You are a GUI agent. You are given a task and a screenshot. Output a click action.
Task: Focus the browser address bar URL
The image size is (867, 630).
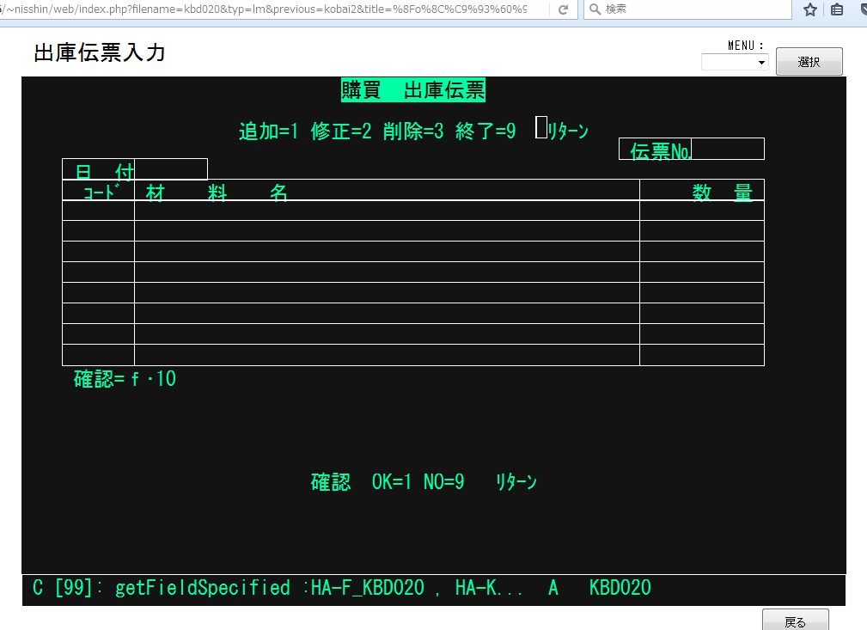tap(266, 9)
